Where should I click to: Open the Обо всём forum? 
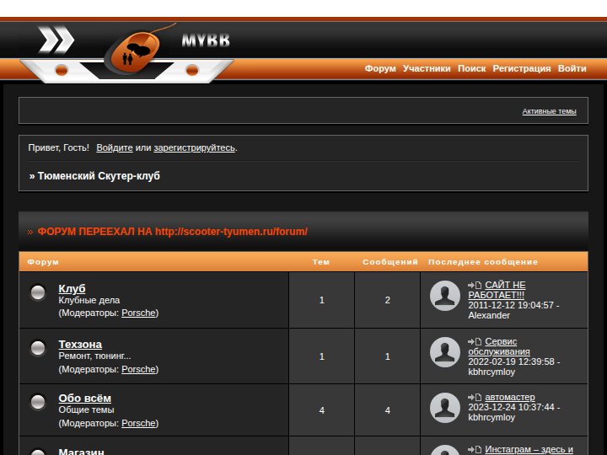[85, 398]
